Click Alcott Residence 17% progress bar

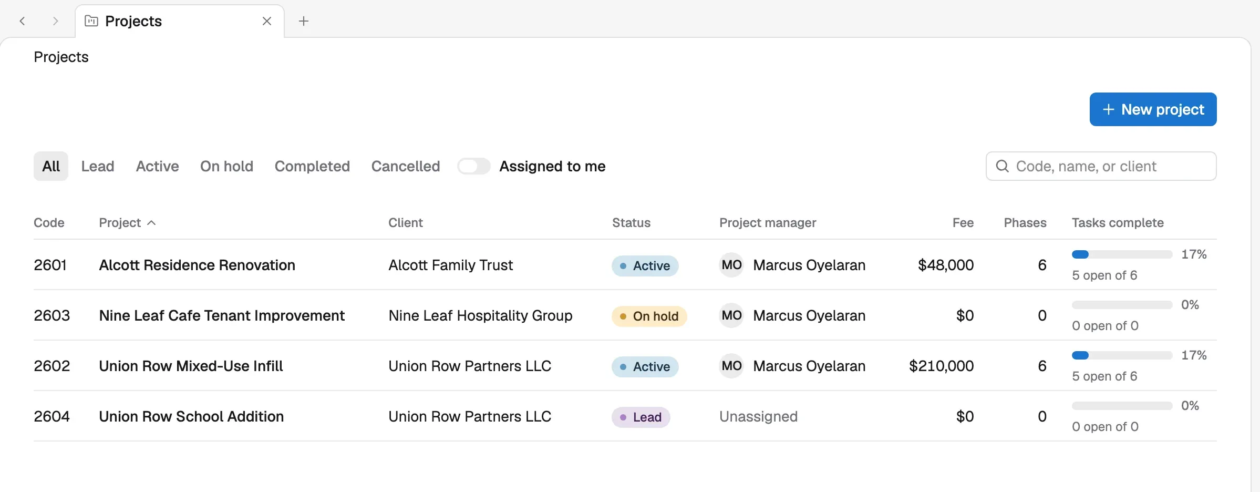(x=1122, y=254)
